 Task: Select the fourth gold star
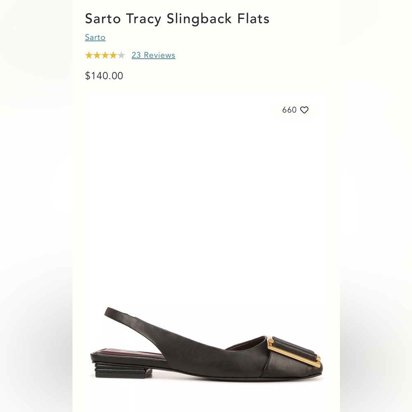114,55
